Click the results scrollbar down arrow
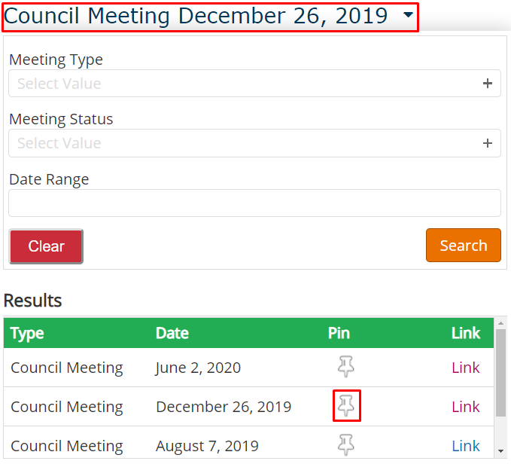The image size is (511, 464). (501, 451)
